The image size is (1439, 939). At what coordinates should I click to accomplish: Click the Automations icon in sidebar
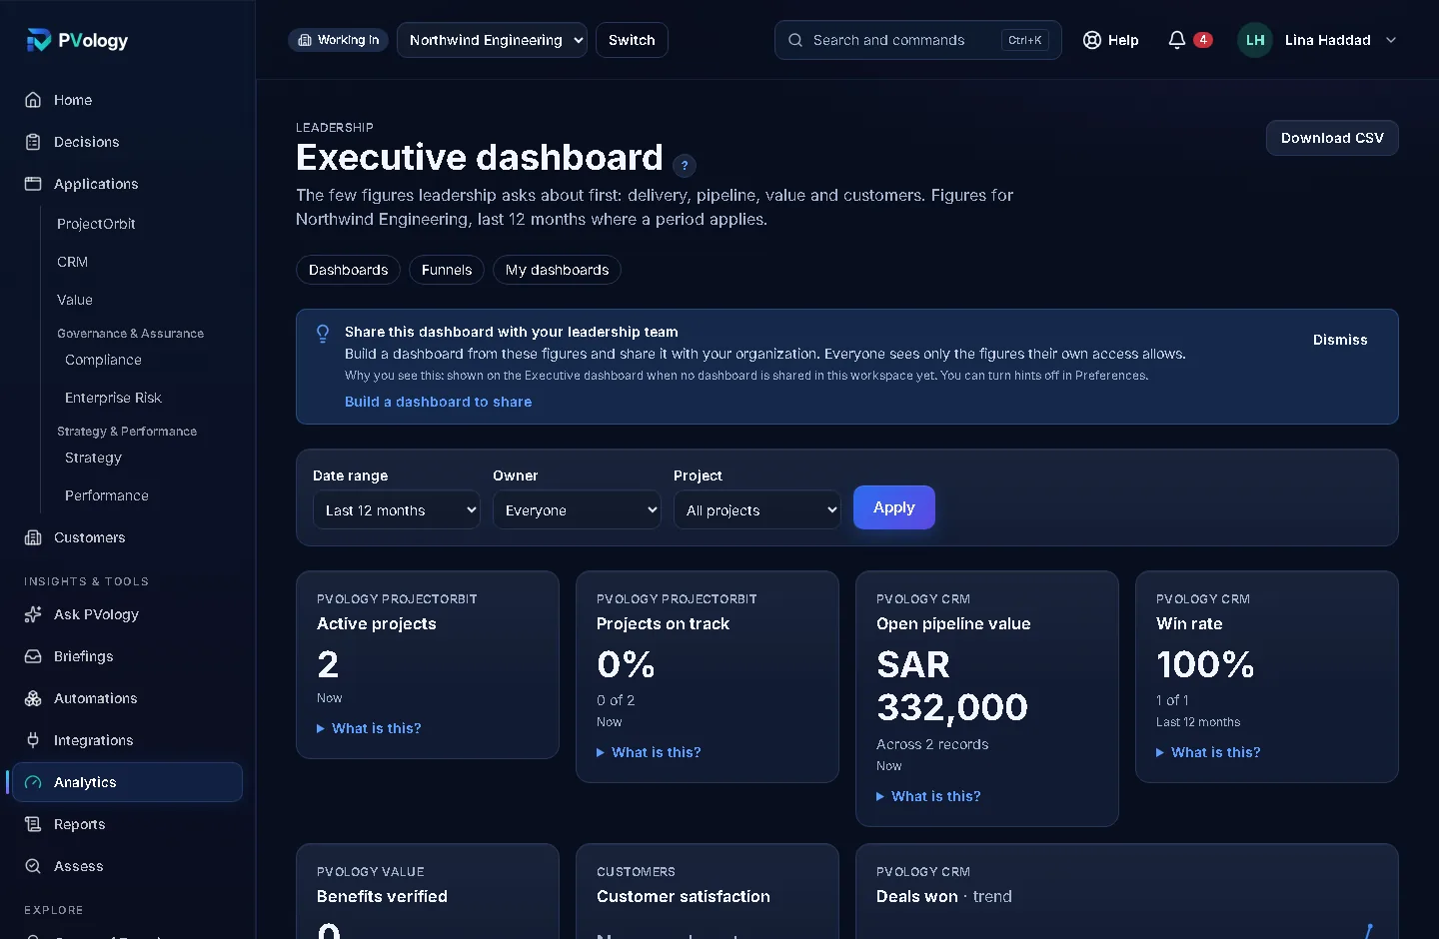(33, 698)
